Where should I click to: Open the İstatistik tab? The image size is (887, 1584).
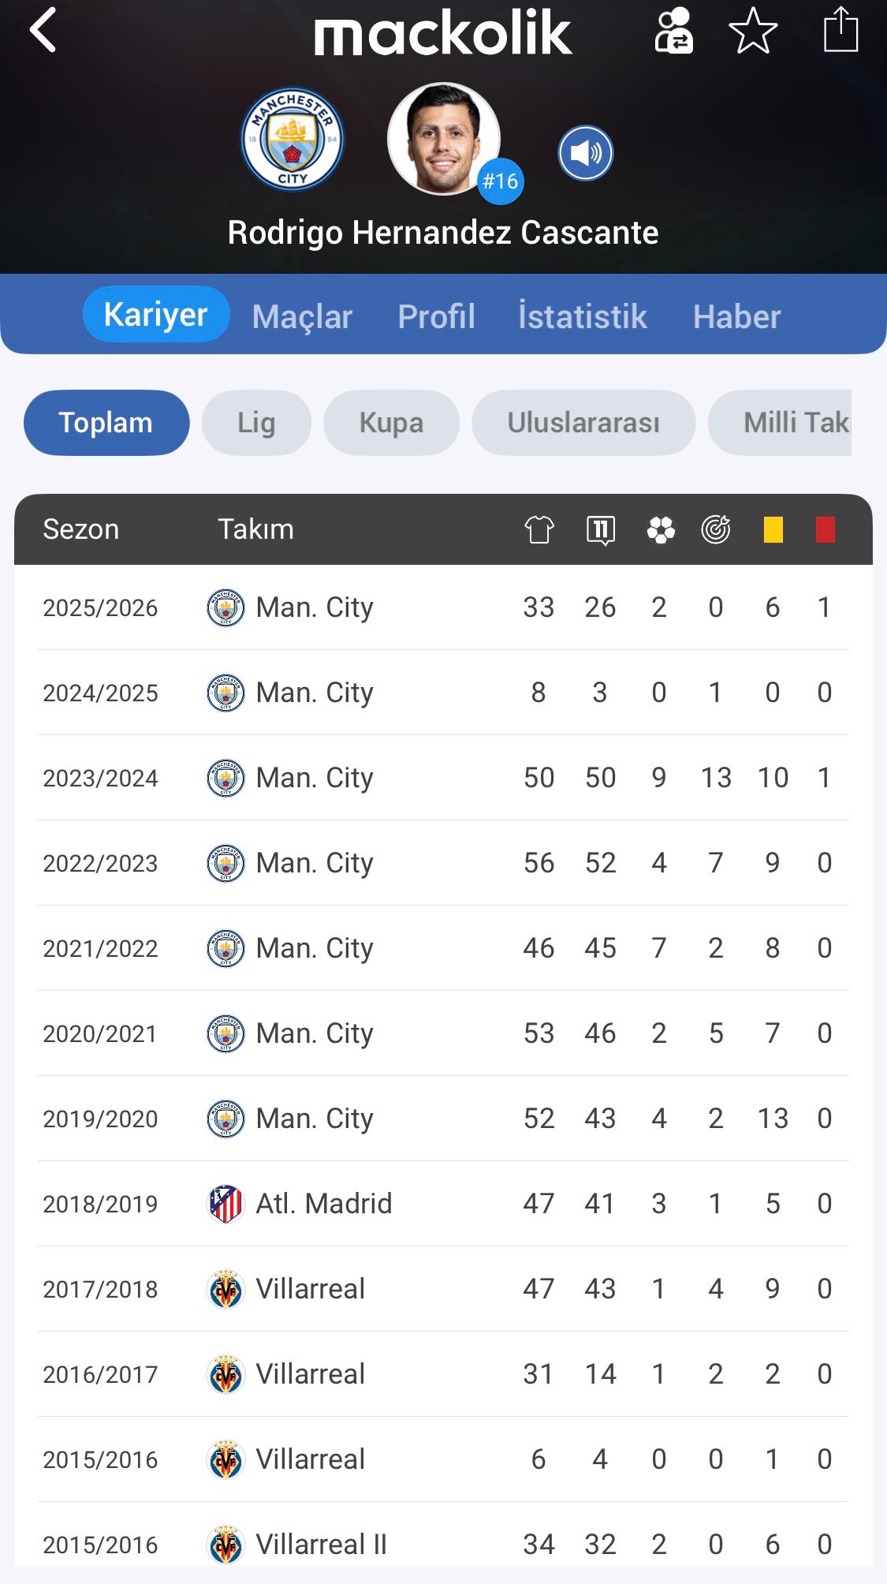tap(582, 316)
